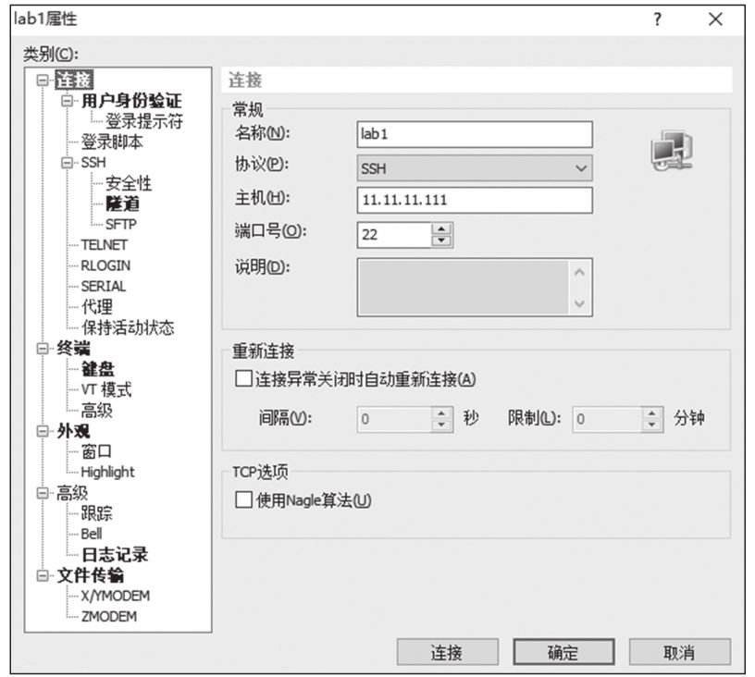Viewport: 755px width, 677px height.
Task: Click the 名称 field containing lab1
Action: click(474, 134)
